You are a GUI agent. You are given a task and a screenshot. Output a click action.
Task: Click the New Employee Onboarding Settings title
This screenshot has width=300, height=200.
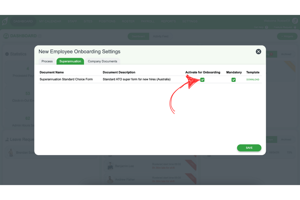[x=79, y=51]
